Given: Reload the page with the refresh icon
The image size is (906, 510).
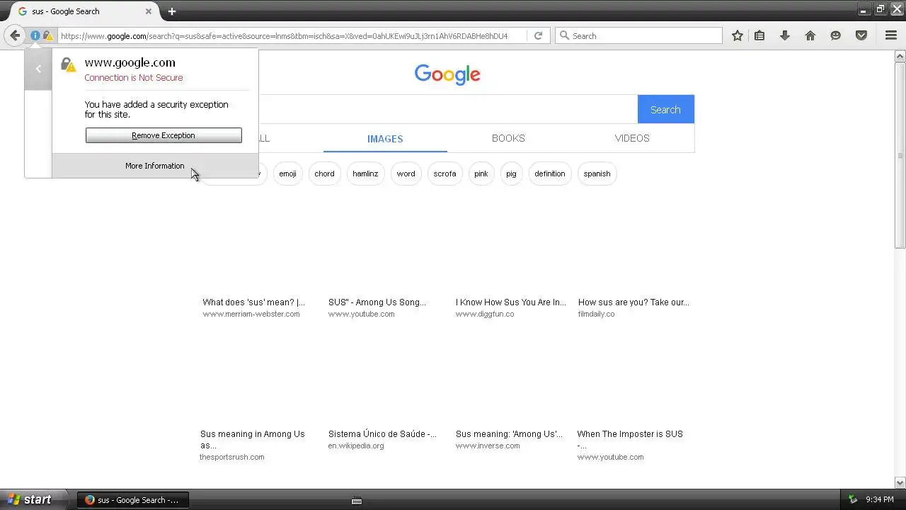Looking at the screenshot, I should (x=538, y=35).
